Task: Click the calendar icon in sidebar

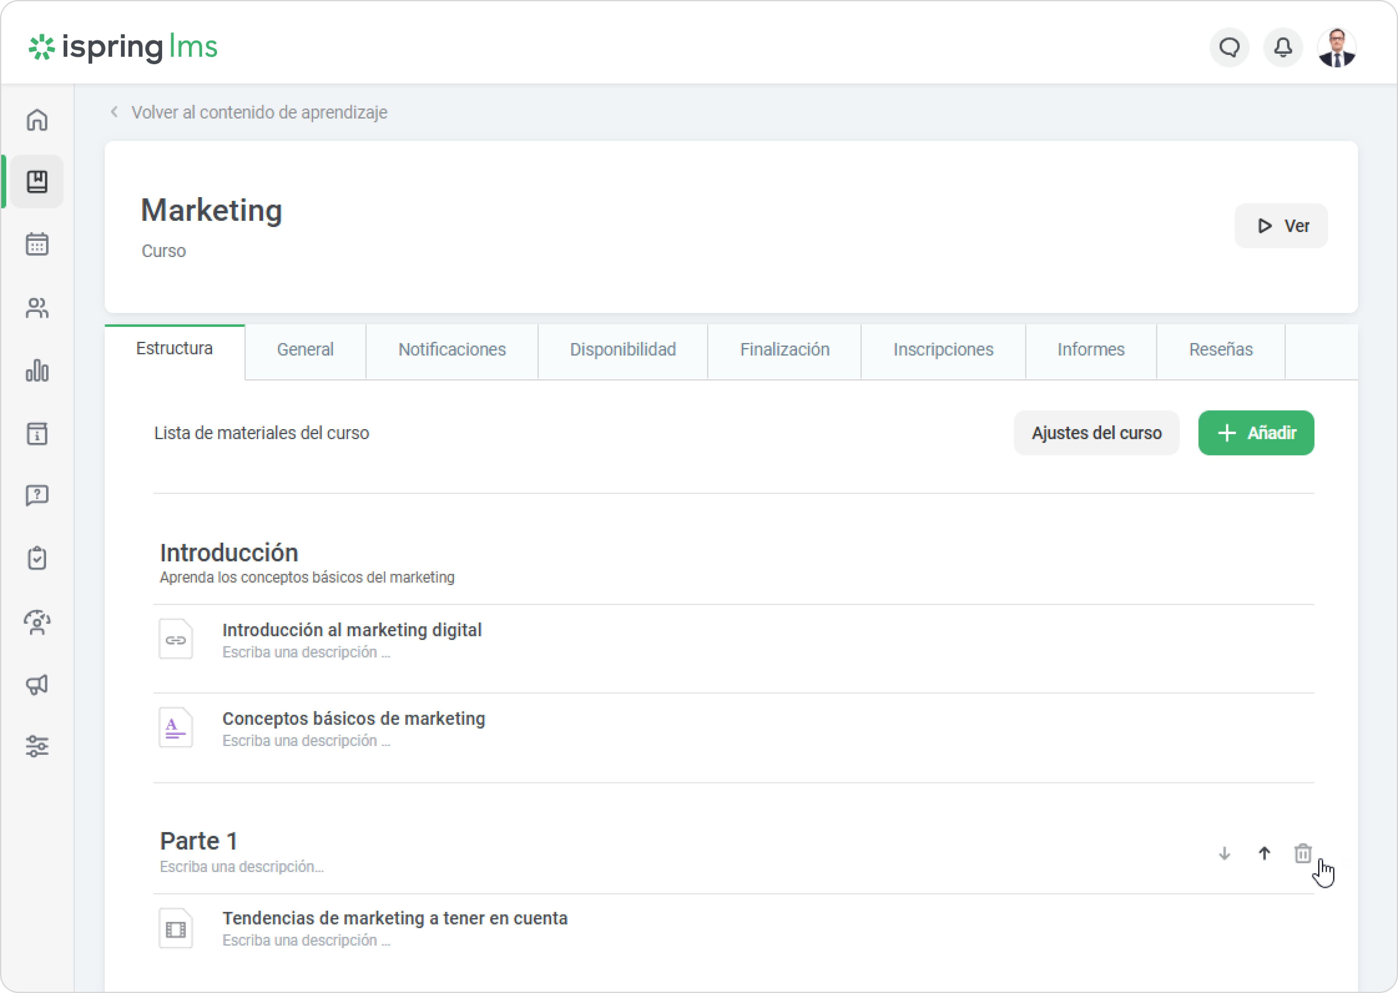Action: (37, 245)
